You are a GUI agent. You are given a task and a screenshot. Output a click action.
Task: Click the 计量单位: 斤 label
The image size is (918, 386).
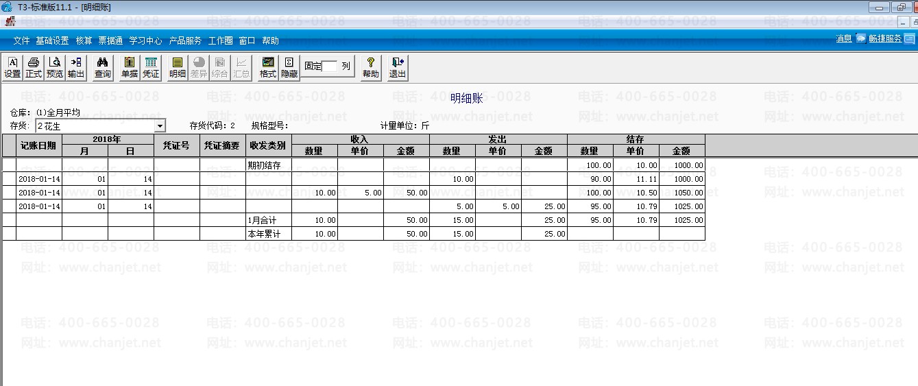pyautogui.click(x=405, y=125)
